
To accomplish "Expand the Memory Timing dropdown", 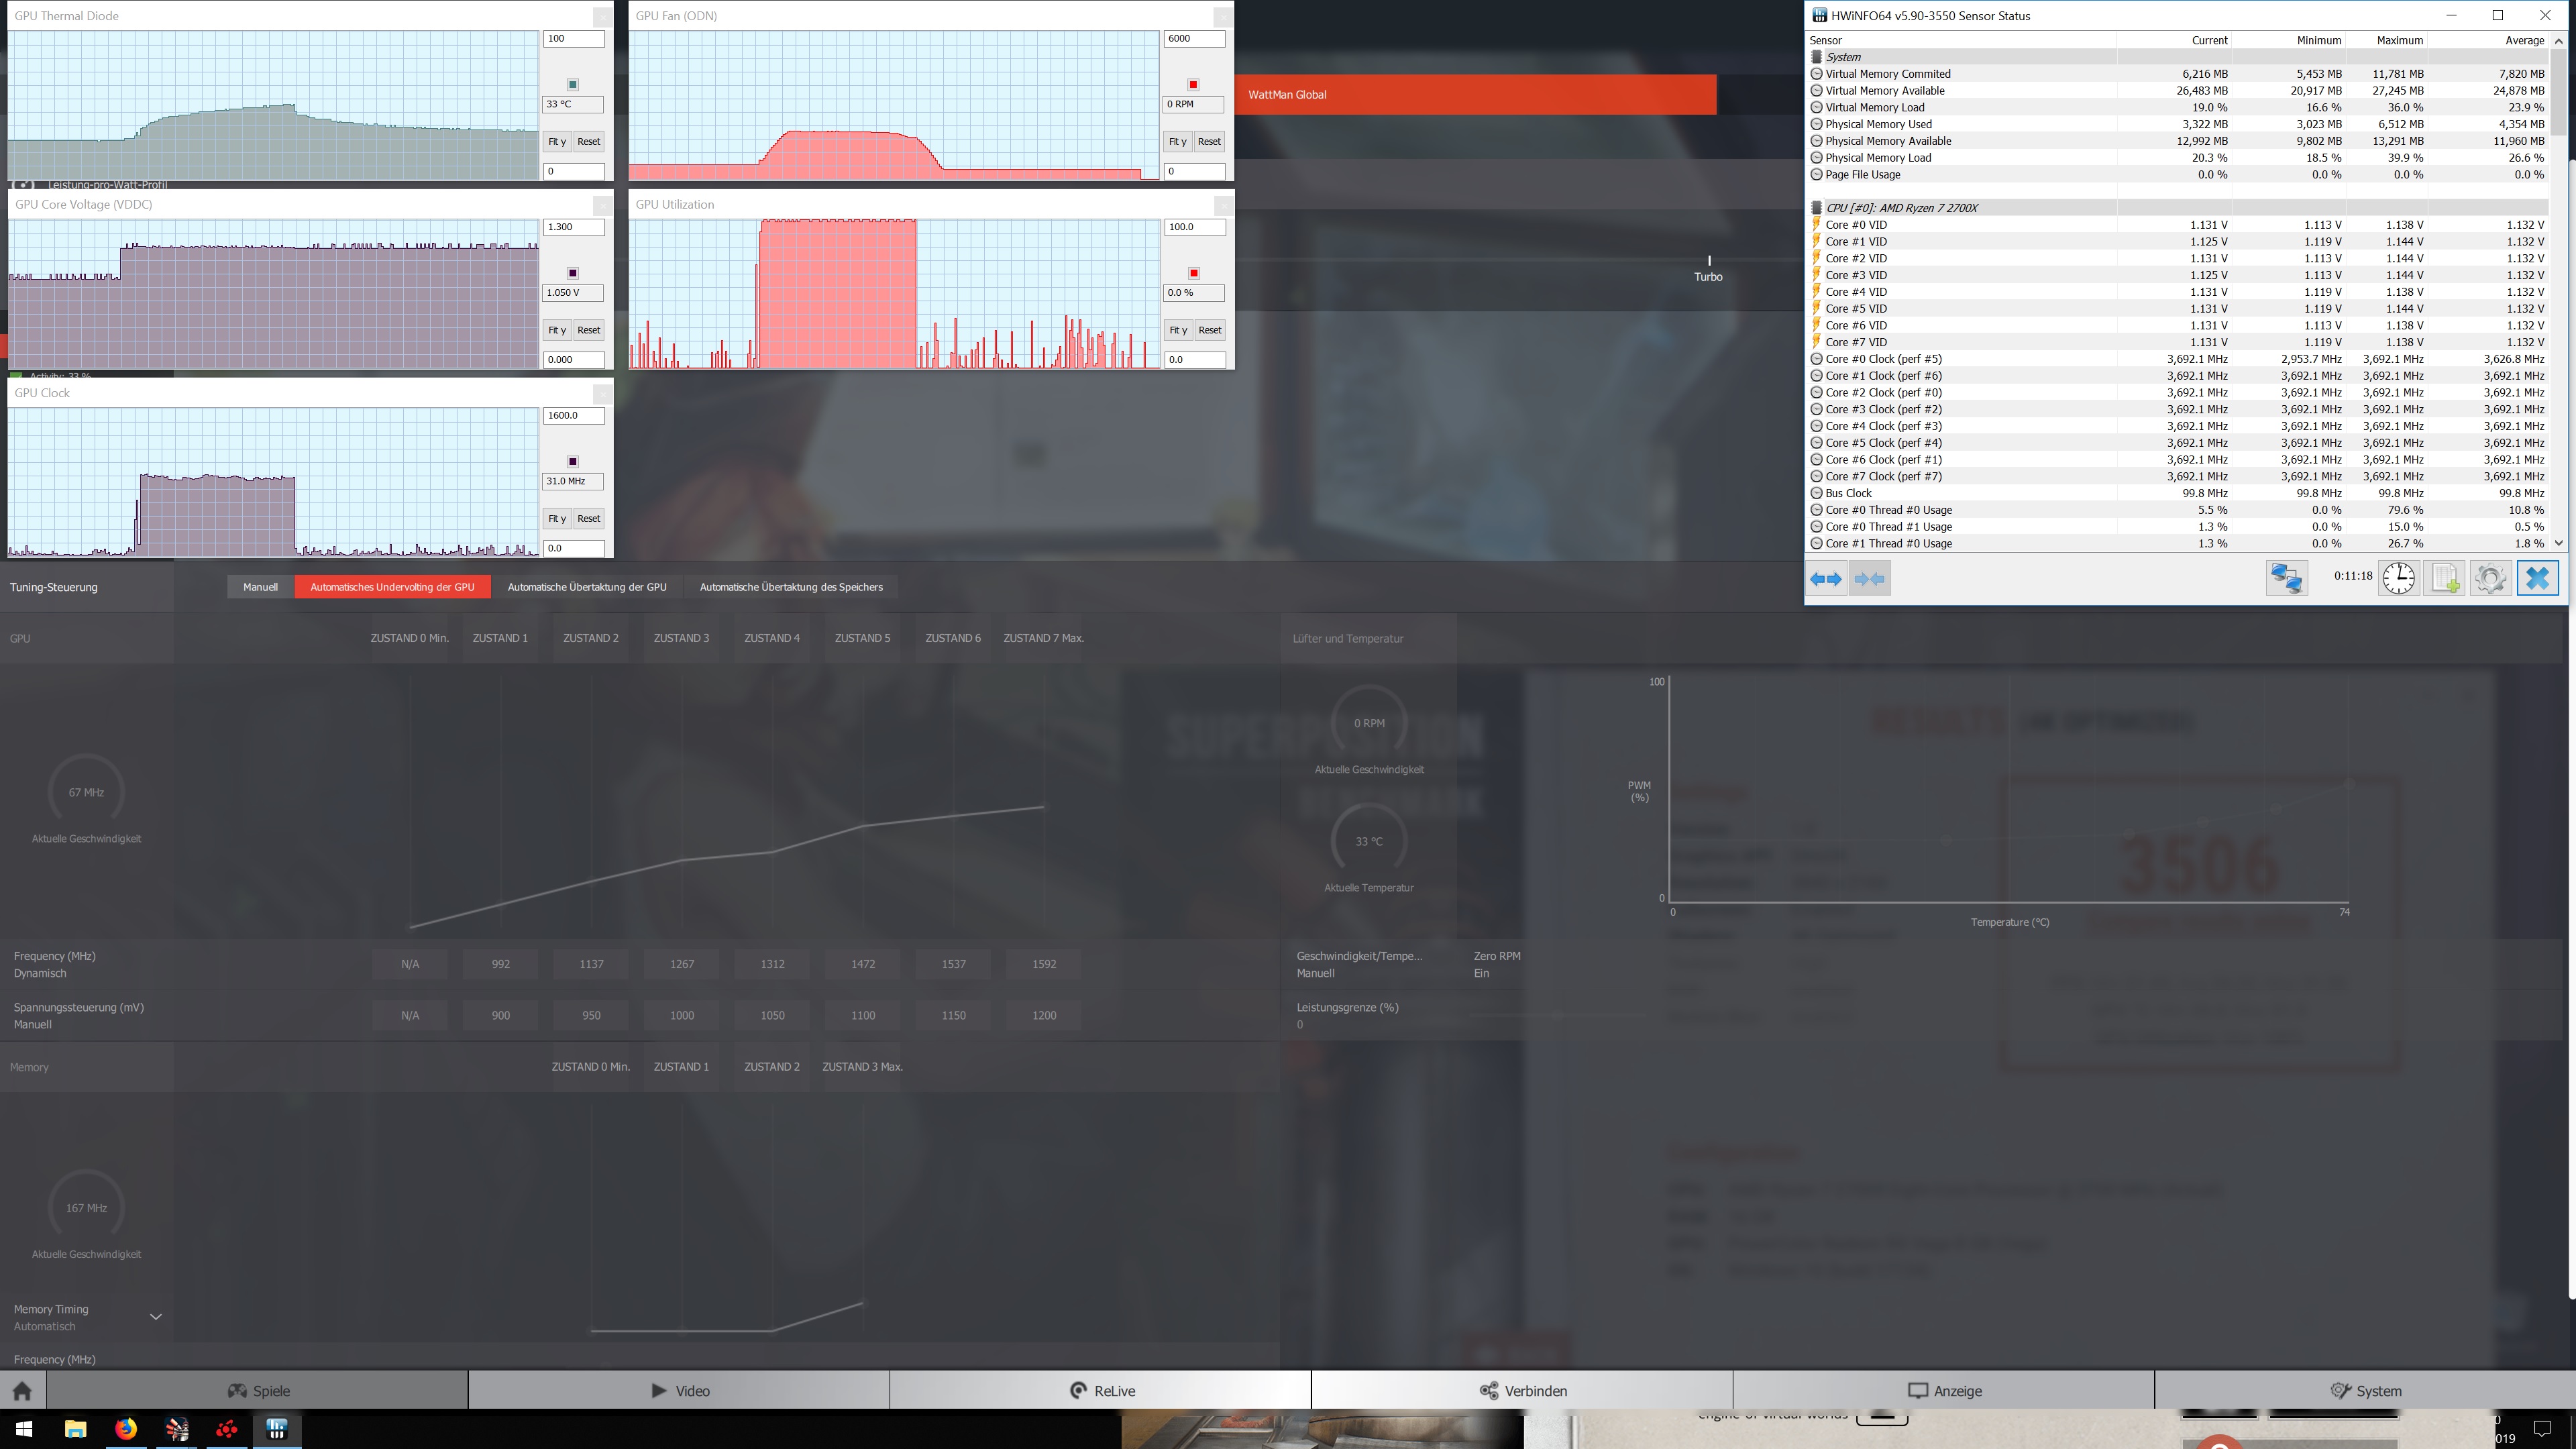I will [x=155, y=1317].
